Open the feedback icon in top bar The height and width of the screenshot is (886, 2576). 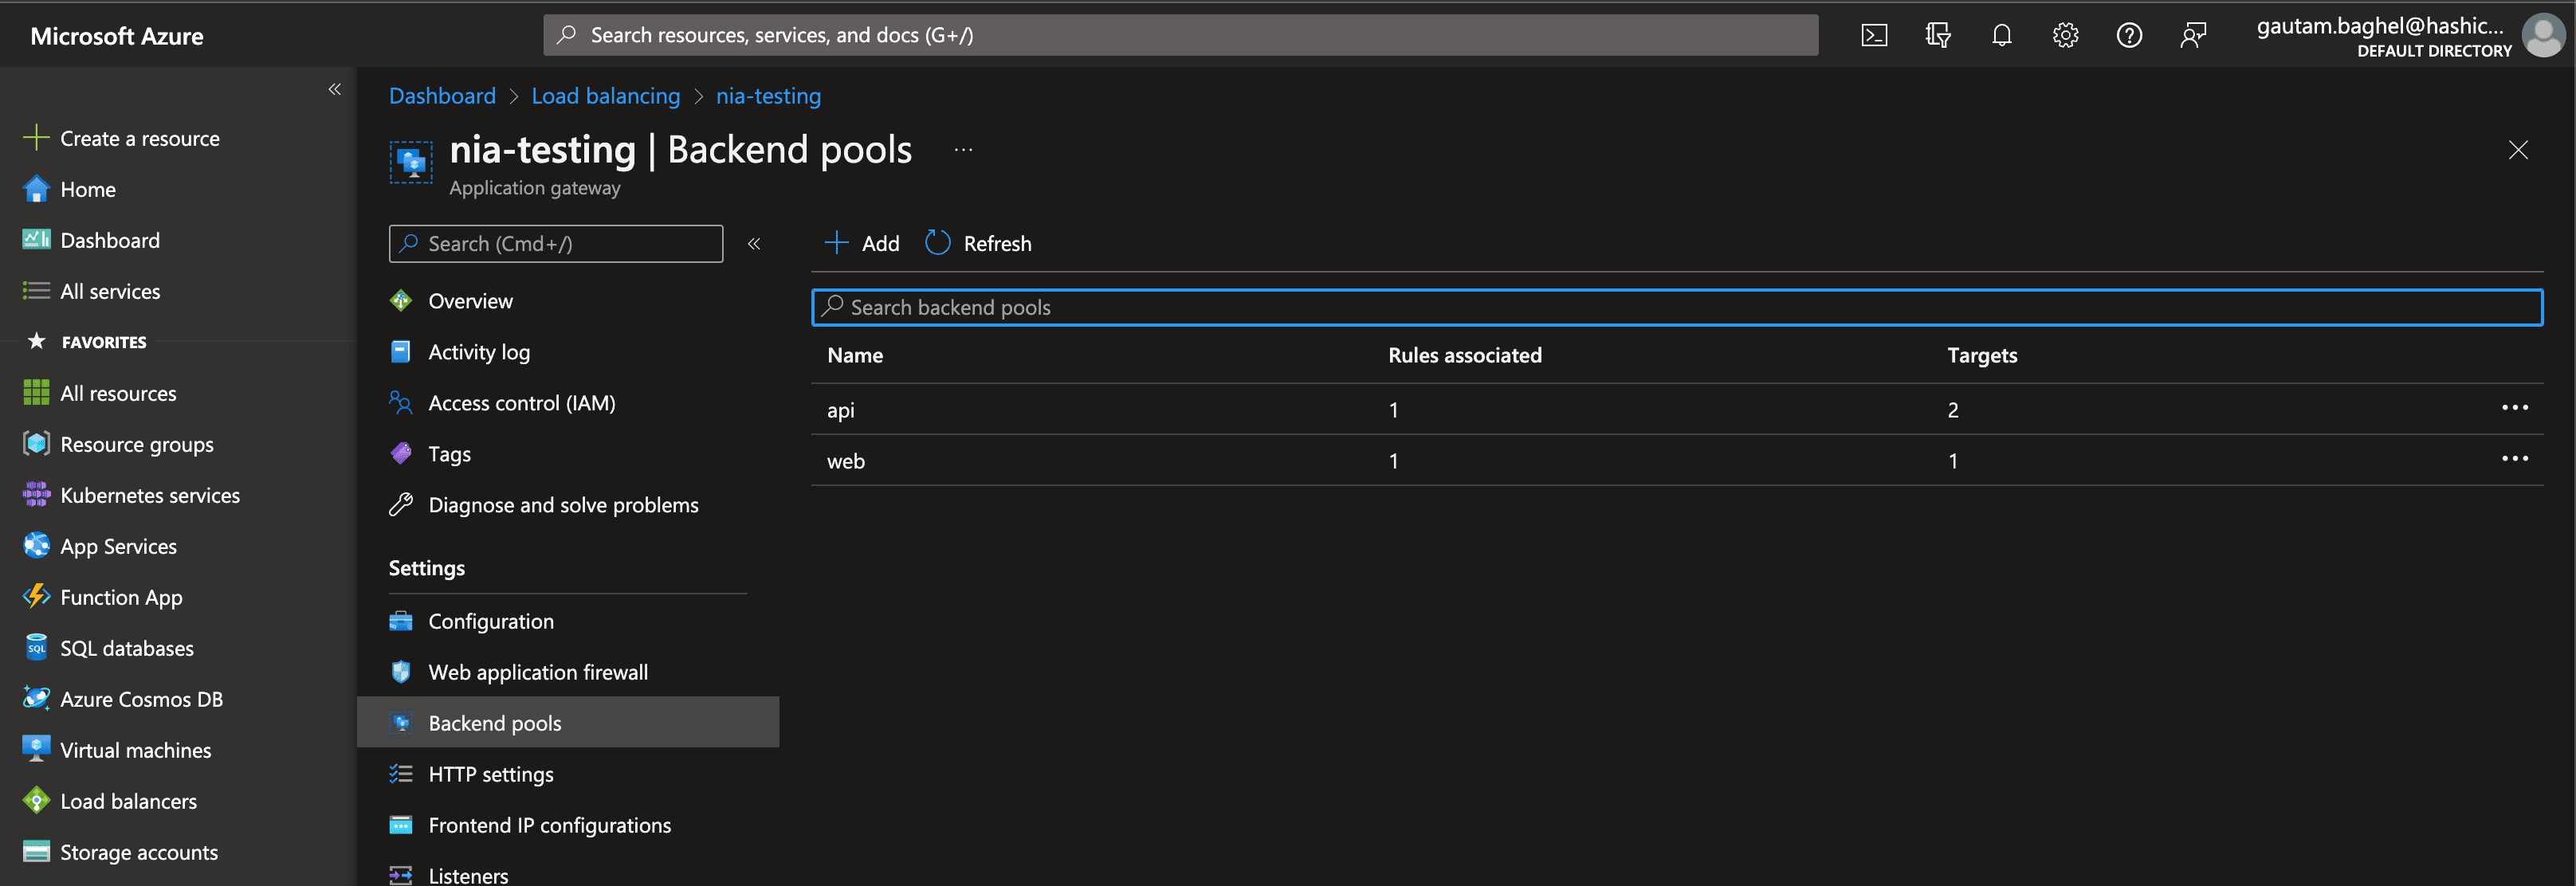(x=2193, y=36)
